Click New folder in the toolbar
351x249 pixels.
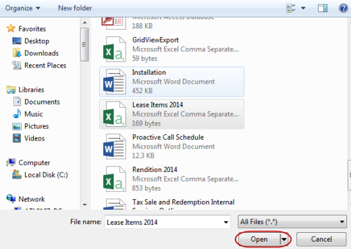coord(75,8)
